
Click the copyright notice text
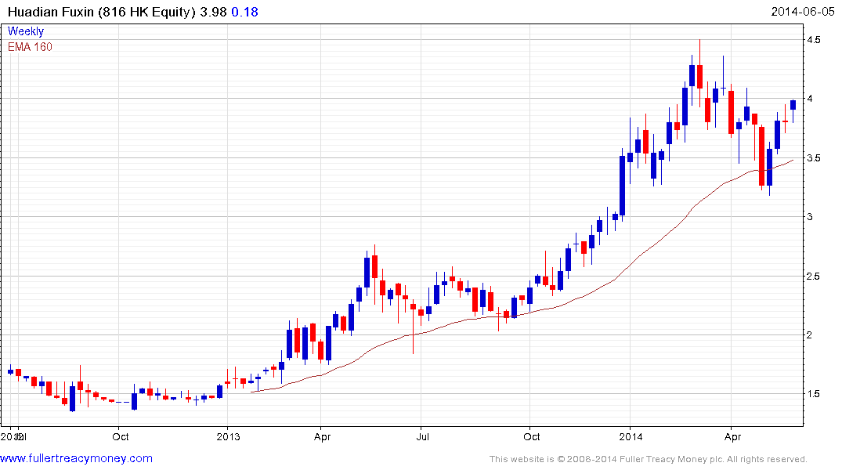(x=649, y=459)
